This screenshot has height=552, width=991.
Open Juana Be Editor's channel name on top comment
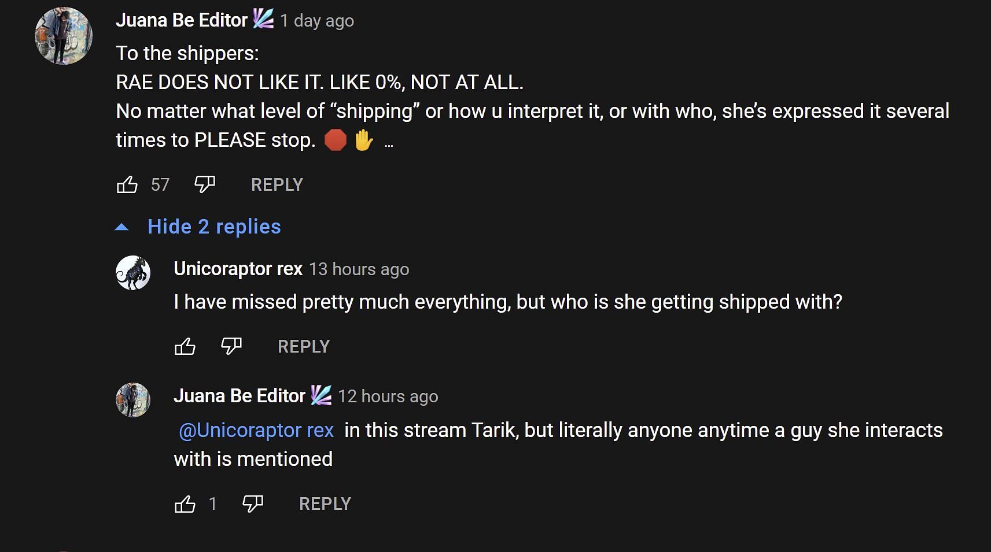182,20
